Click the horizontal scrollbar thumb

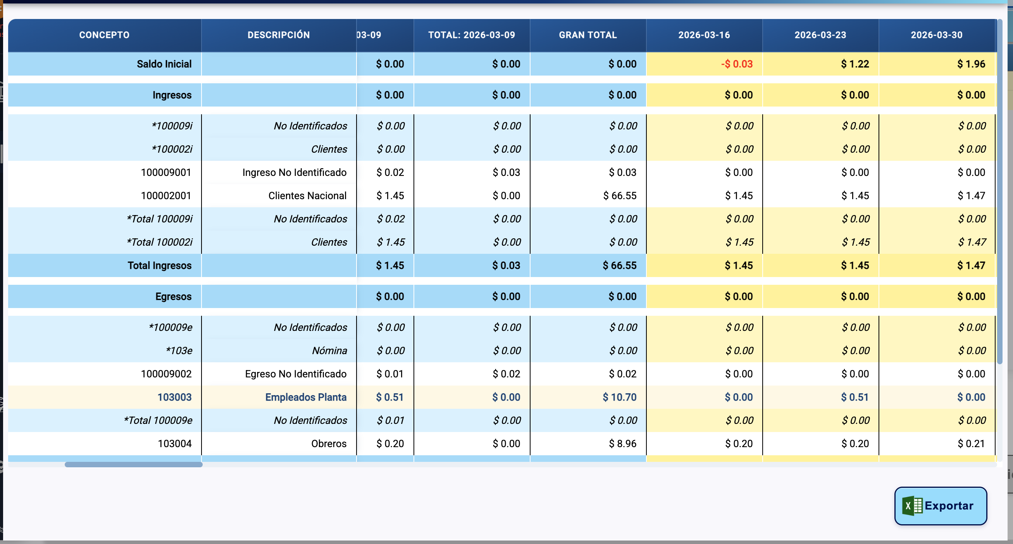[134, 464]
